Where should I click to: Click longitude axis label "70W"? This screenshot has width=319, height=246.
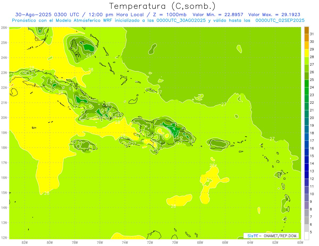[x=175, y=242]
